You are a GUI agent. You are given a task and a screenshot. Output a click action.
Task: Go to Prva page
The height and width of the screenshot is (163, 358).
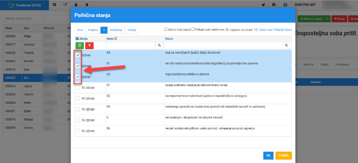[80, 30]
